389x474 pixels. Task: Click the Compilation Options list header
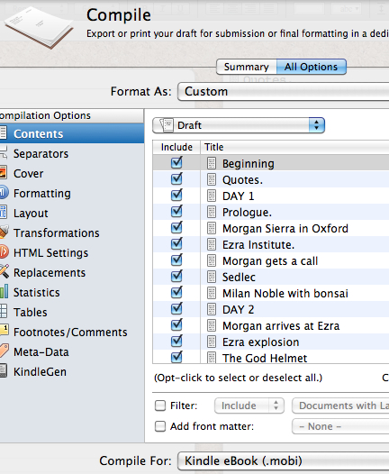pyautogui.click(x=72, y=115)
